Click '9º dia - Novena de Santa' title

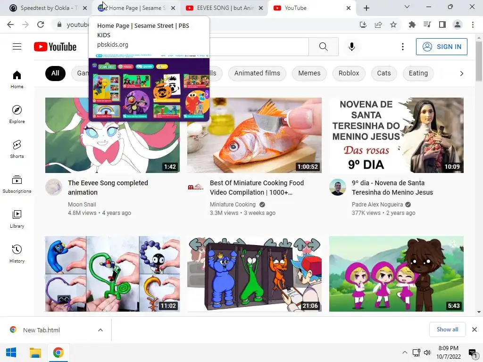point(392,188)
